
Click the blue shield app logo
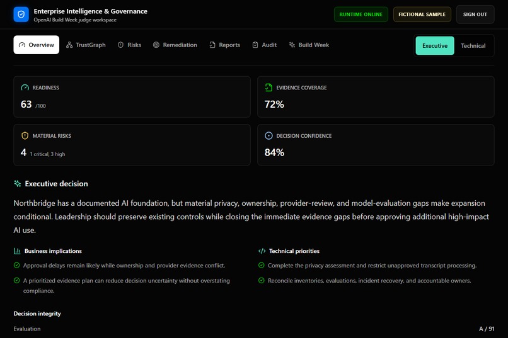tap(21, 14)
